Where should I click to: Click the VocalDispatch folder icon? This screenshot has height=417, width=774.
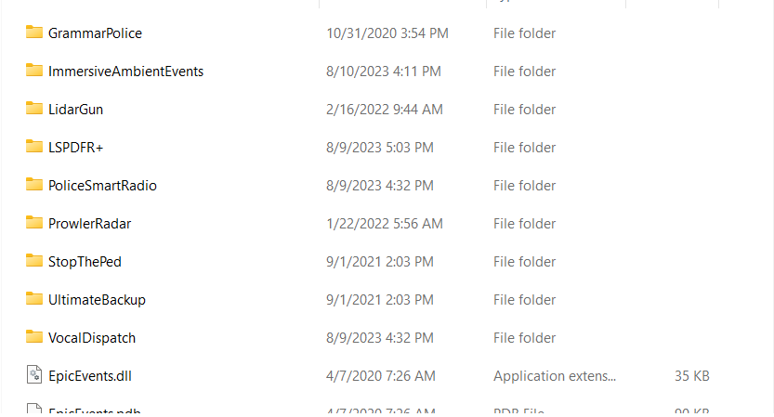pos(34,337)
